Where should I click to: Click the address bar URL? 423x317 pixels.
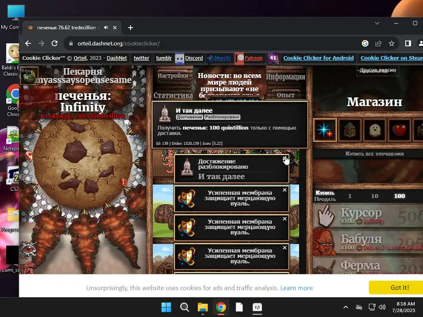[119, 43]
